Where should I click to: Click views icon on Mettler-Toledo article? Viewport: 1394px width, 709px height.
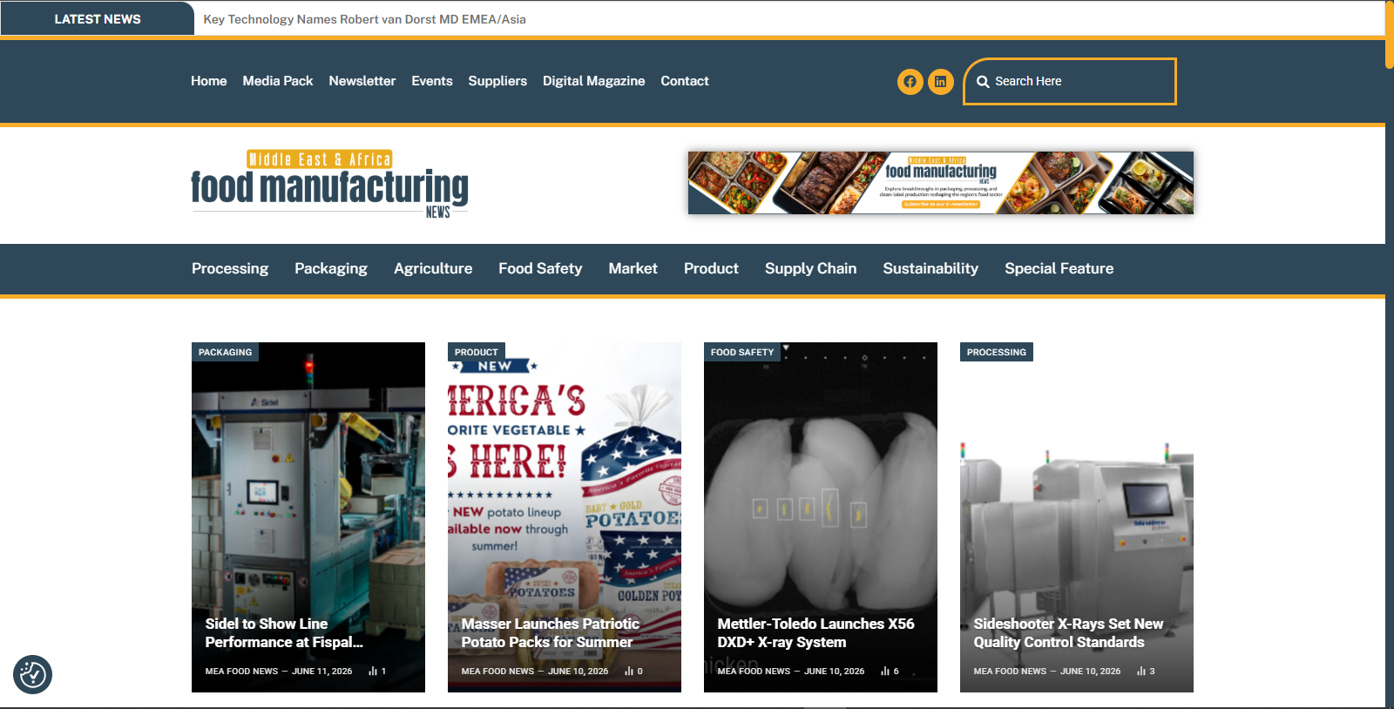(x=885, y=672)
